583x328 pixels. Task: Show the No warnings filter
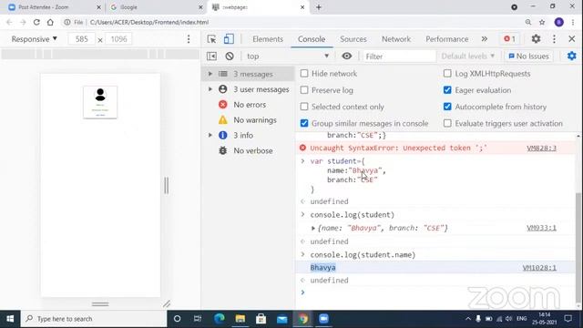point(249,120)
